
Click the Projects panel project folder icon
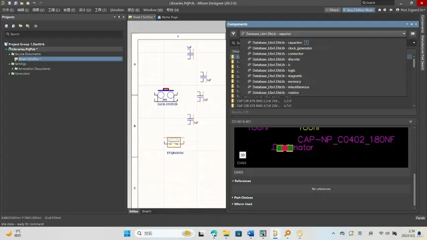pyautogui.click(x=28, y=26)
